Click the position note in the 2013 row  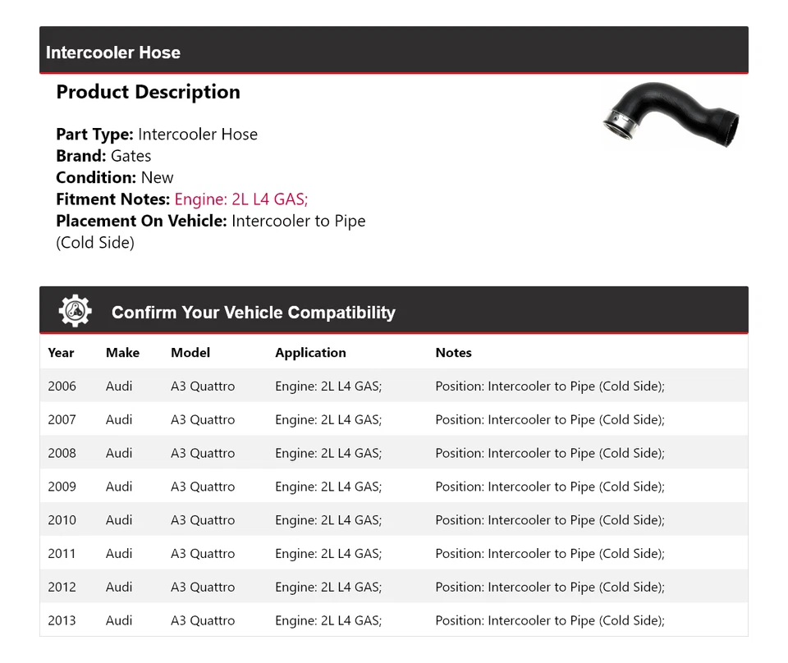550,621
